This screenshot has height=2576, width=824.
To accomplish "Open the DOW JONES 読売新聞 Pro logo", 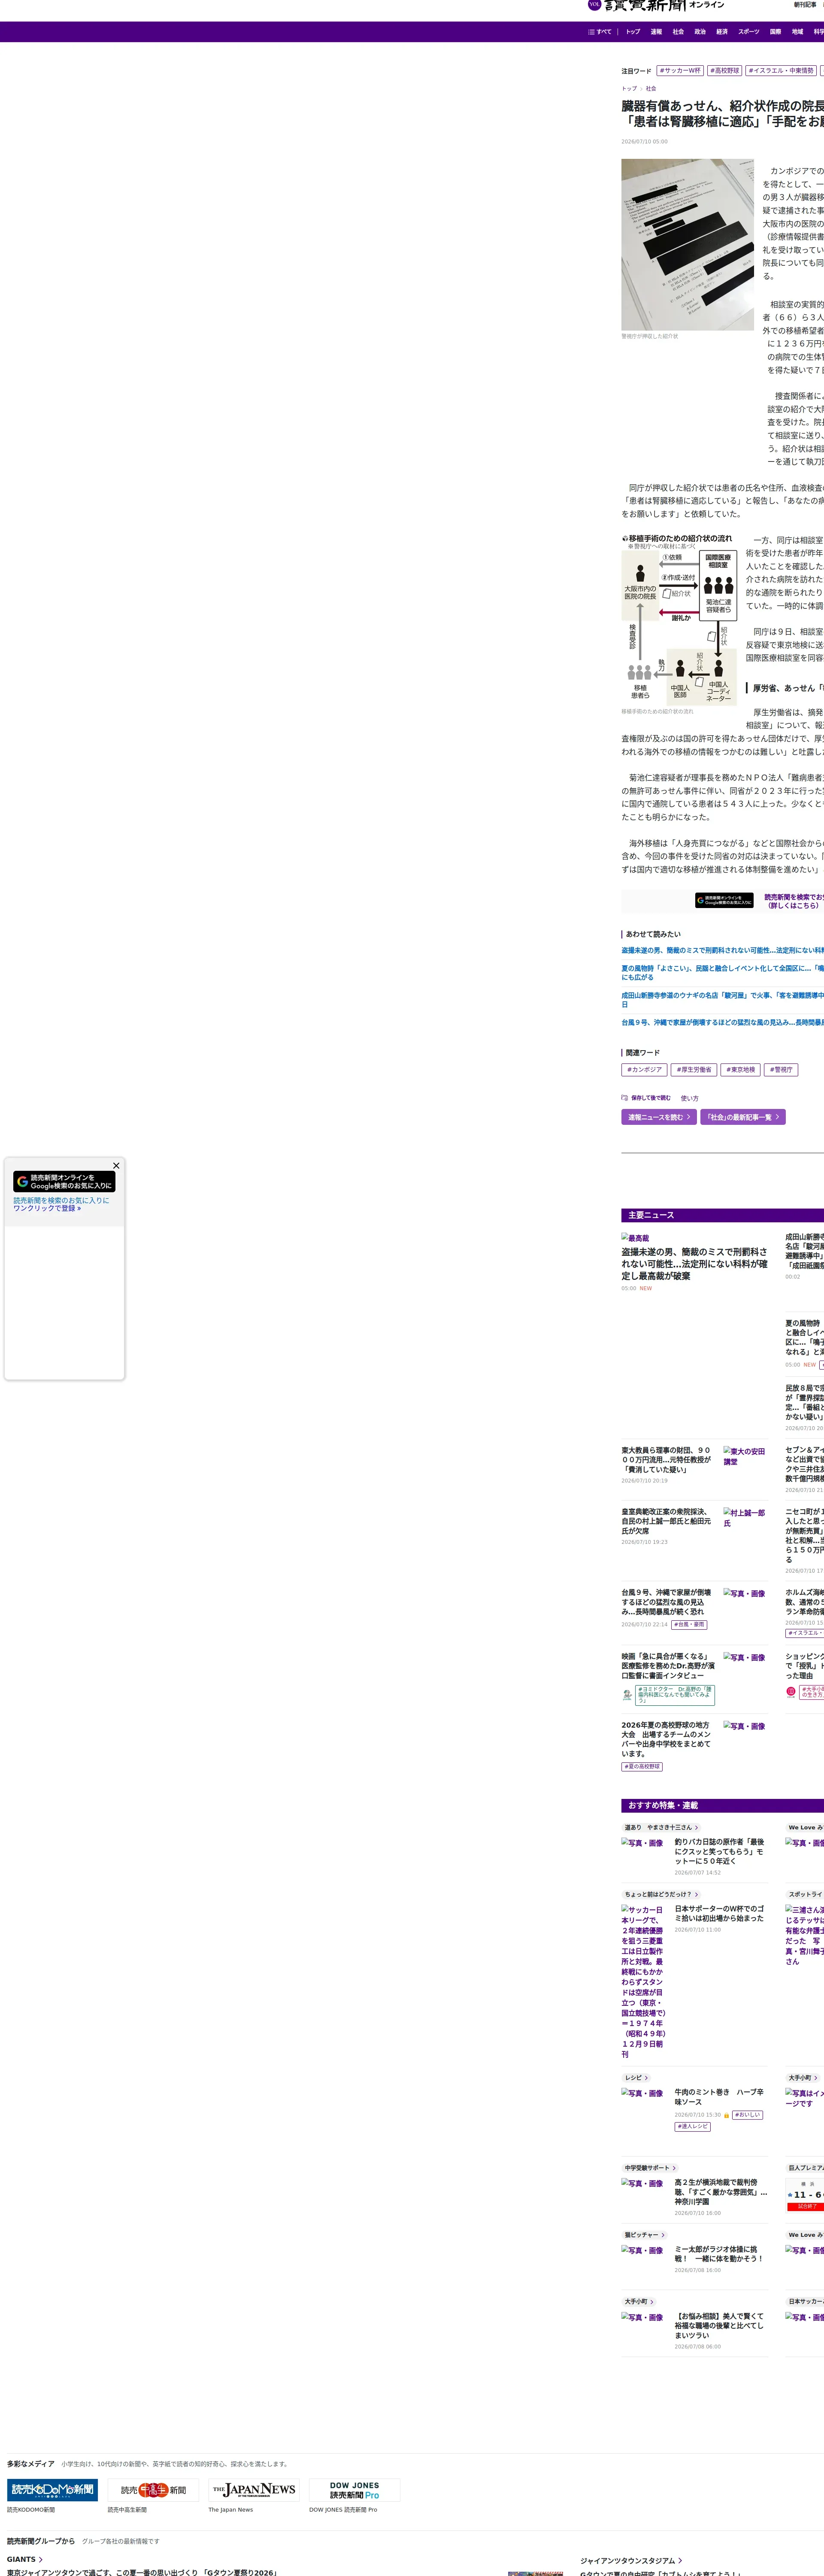I will (x=354, y=2490).
